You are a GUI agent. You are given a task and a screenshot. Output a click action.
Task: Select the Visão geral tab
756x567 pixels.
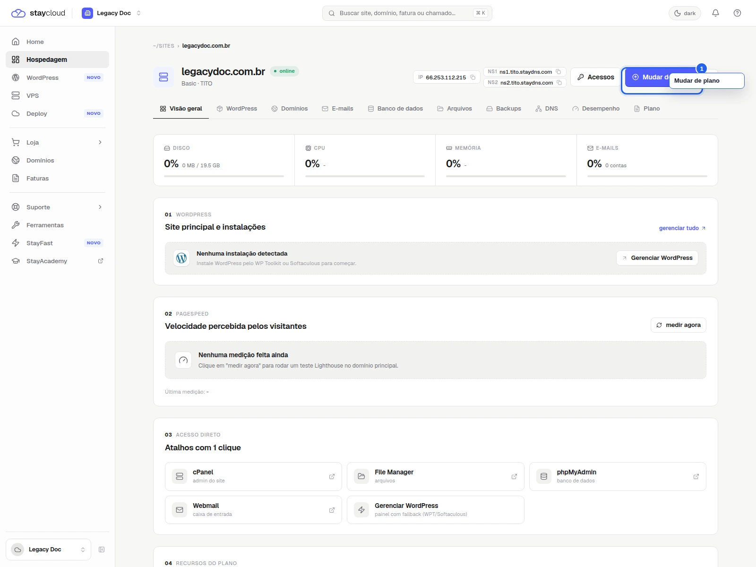click(x=181, y=109)
